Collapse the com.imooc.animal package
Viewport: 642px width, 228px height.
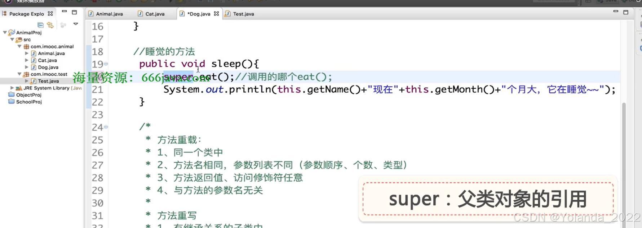pyautogui.click(x=19, y=46)
